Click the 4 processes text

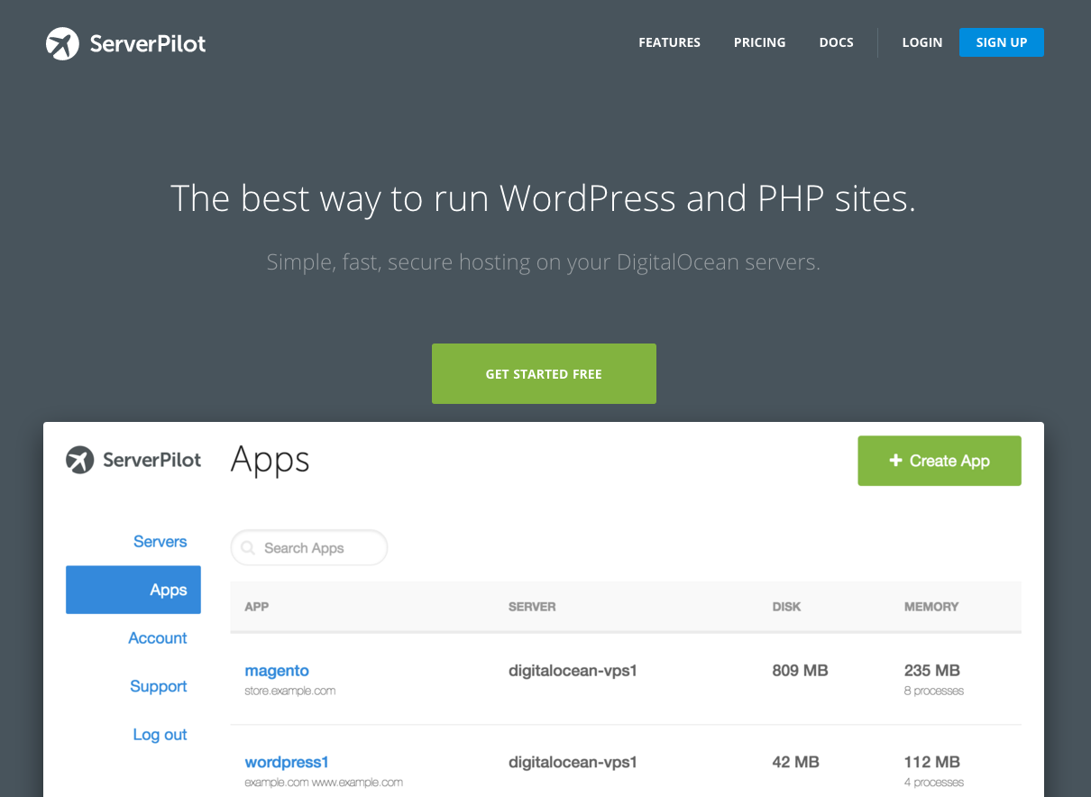click(x=934, y=783)
